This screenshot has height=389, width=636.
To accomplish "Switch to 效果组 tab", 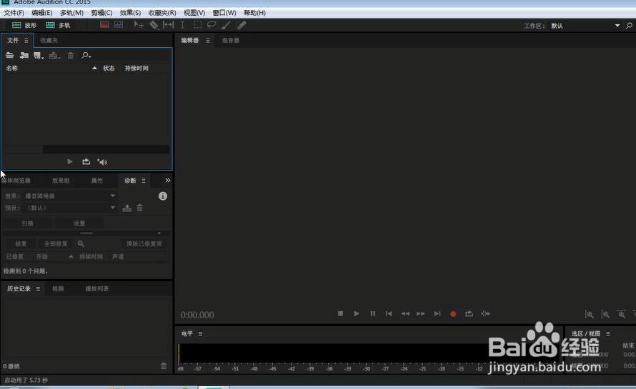I will (61, 181).
